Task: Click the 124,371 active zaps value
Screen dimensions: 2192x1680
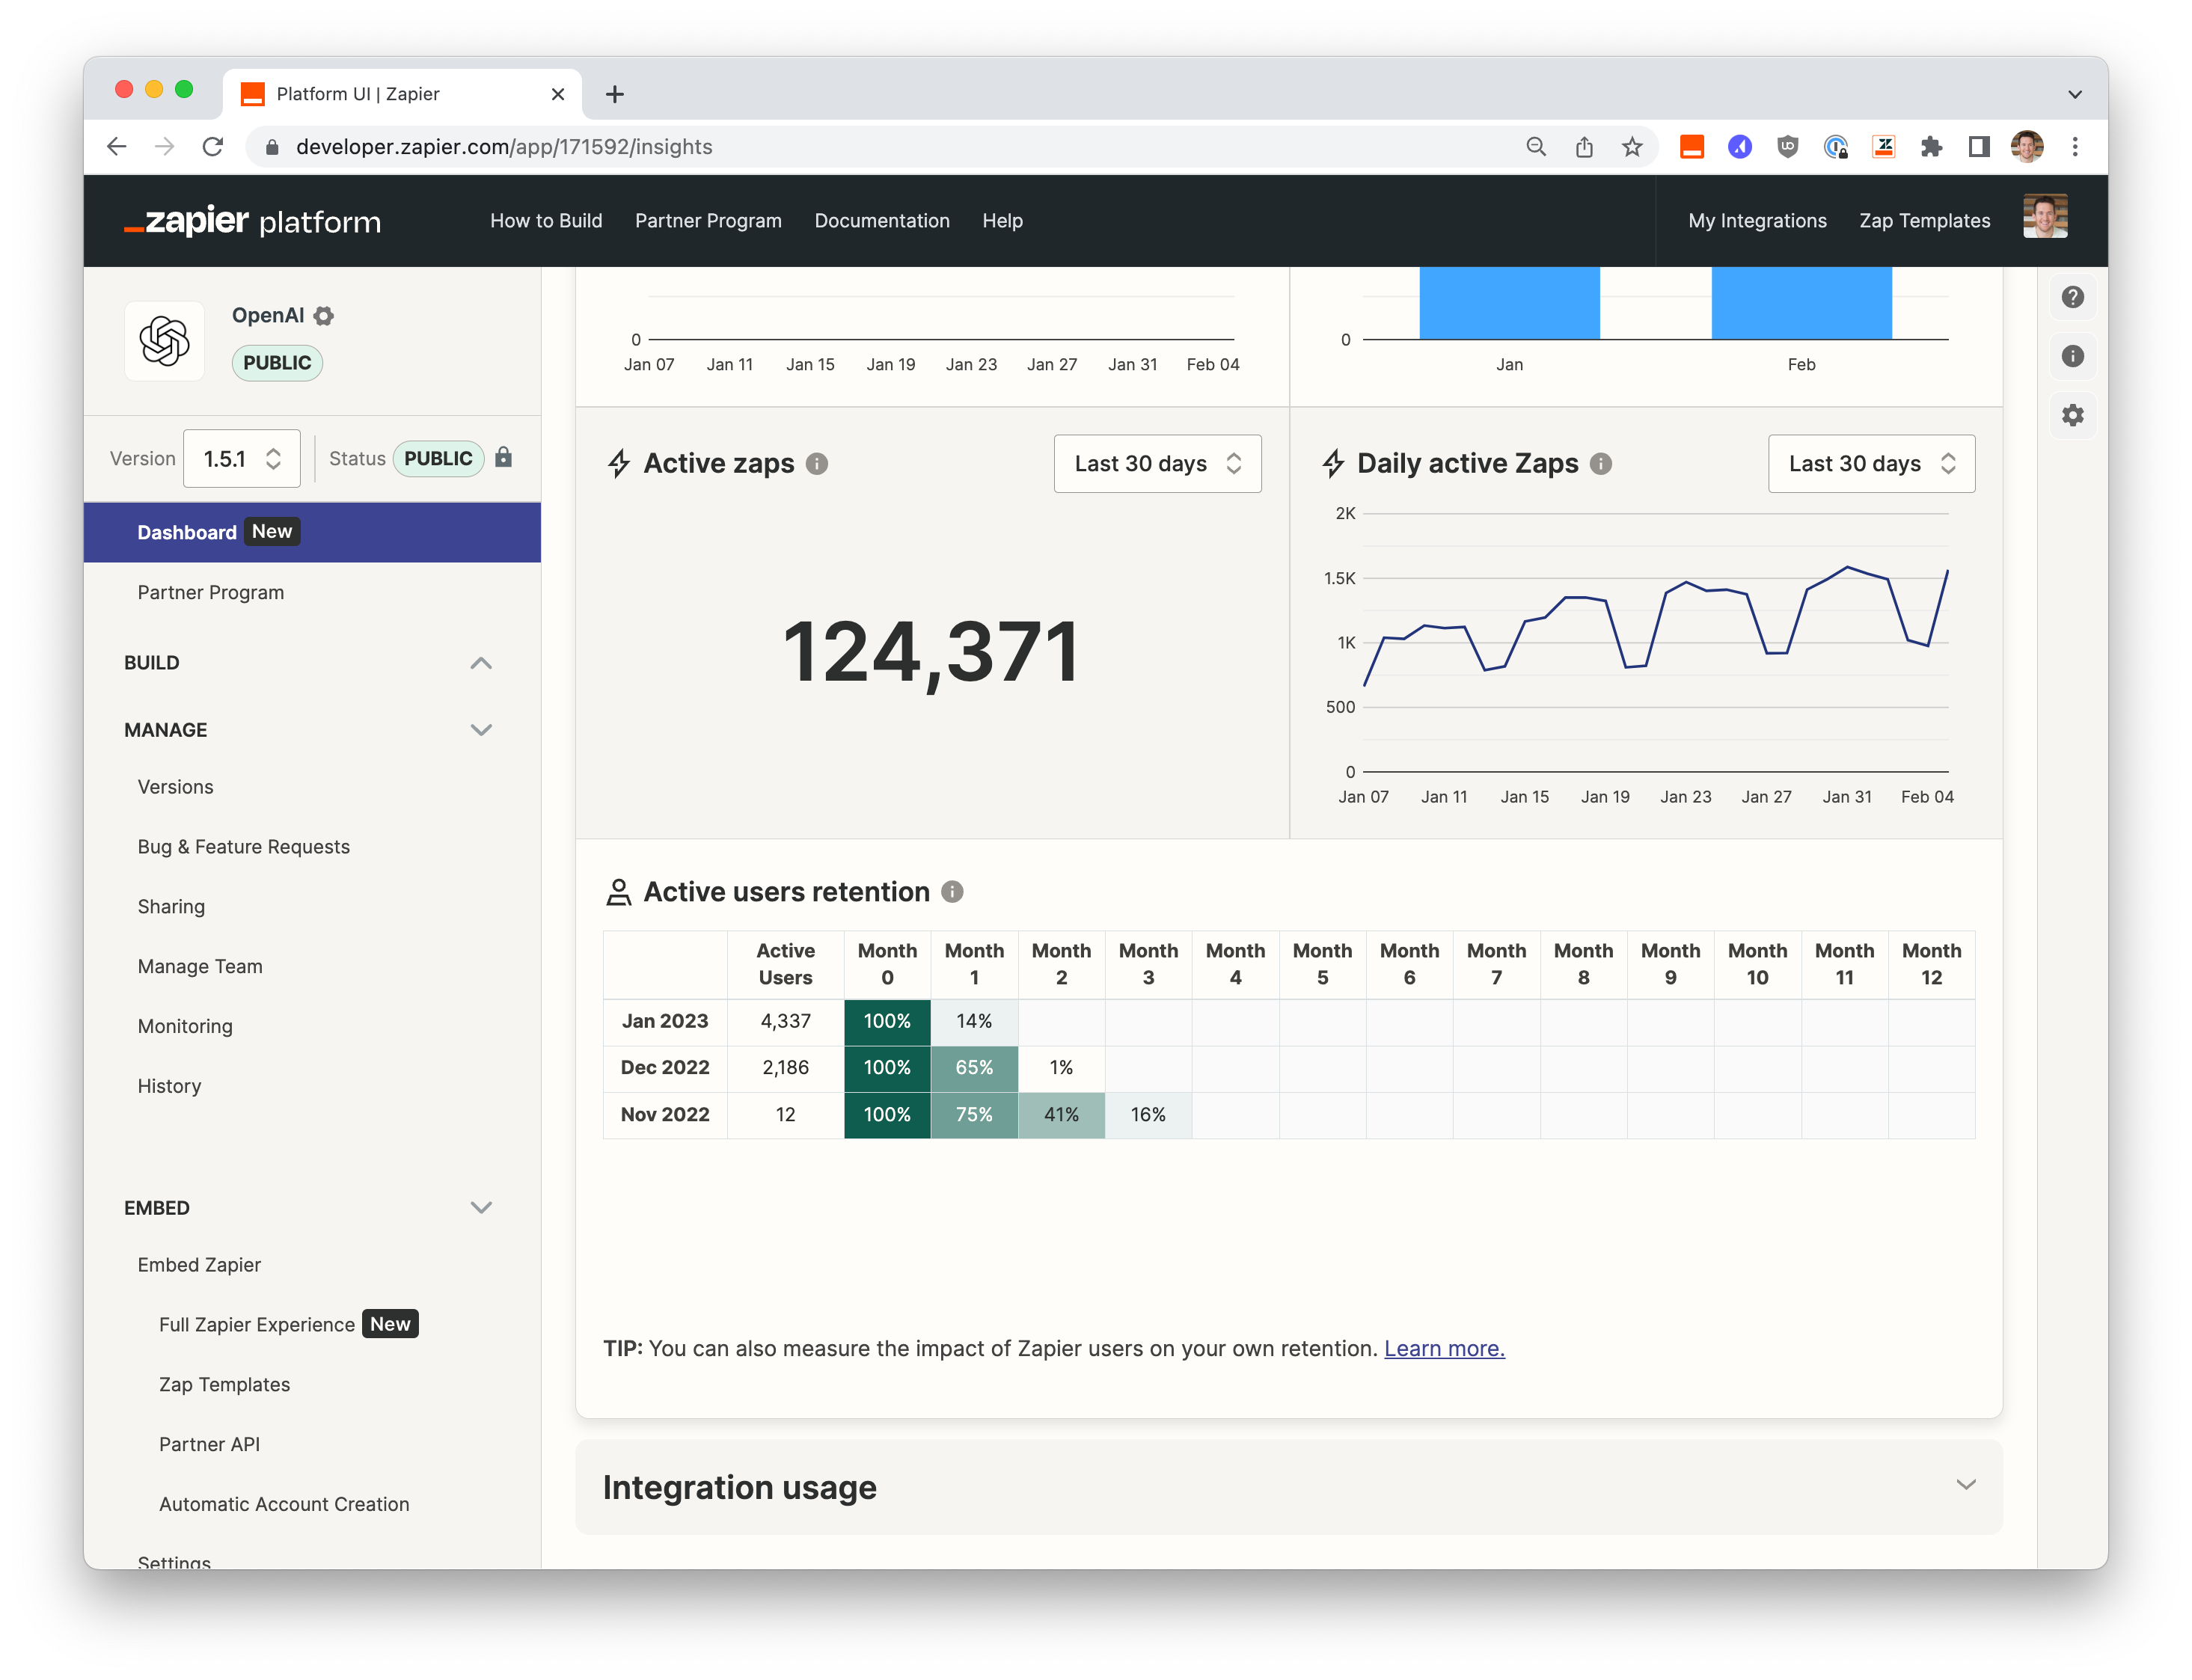Action: point(931,652)
